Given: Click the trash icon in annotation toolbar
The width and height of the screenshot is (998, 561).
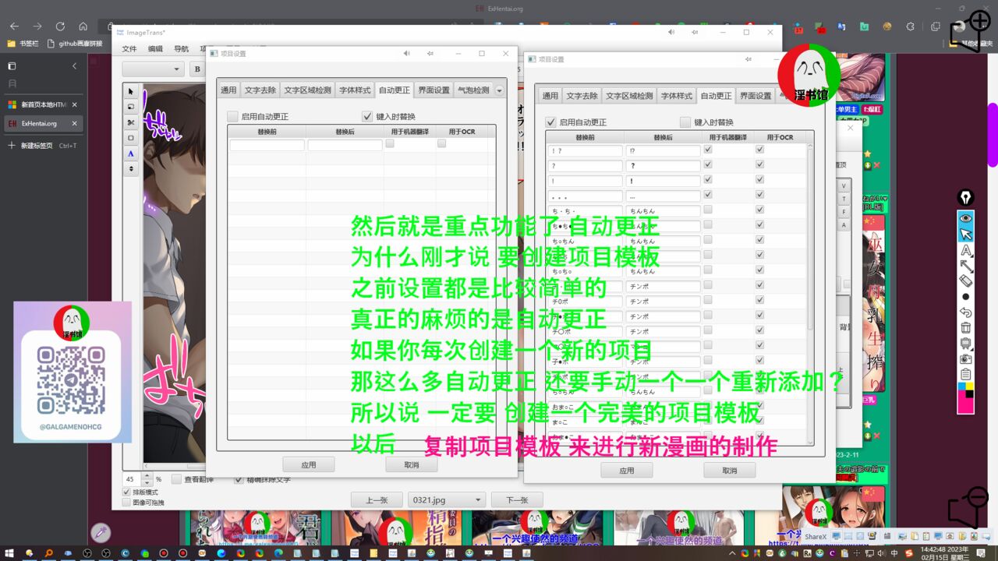Looking at the screenshot, I should coord(965,328).
